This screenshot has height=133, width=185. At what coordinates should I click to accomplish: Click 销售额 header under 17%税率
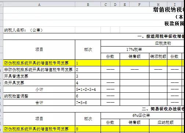pyautogui.click(x=134, y=56)
